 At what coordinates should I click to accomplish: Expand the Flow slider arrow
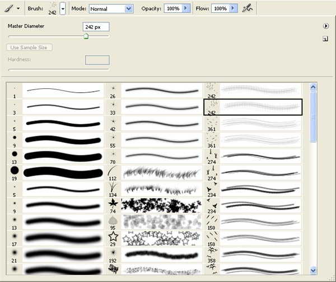tap(234, 9)
